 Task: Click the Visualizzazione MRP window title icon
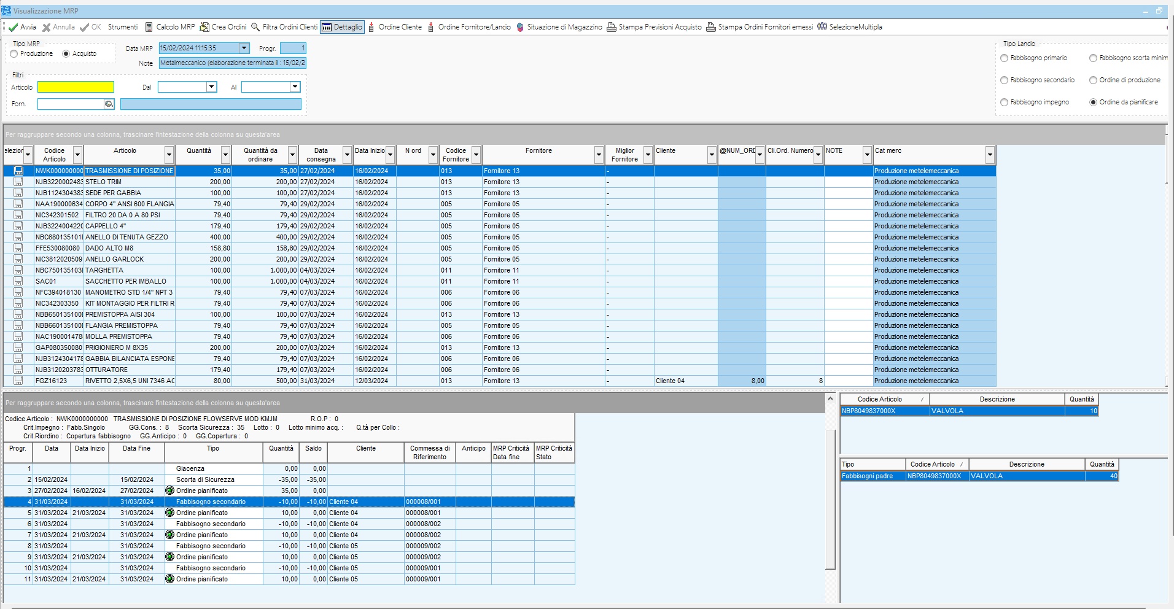tap(6, 10)
